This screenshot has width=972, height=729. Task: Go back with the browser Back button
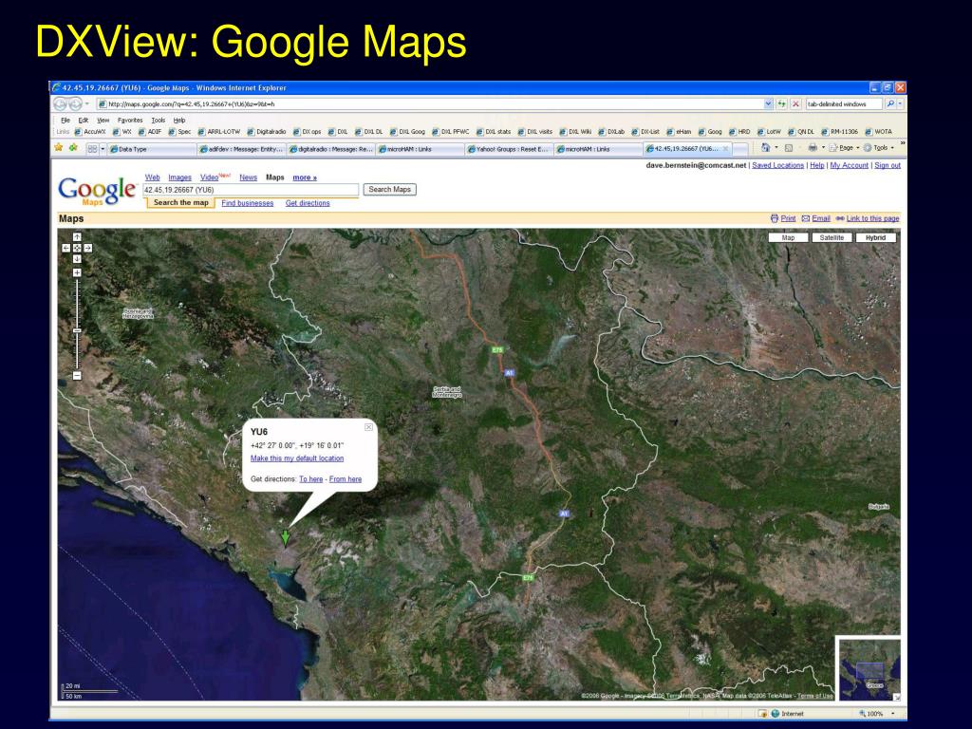(61, 104)
